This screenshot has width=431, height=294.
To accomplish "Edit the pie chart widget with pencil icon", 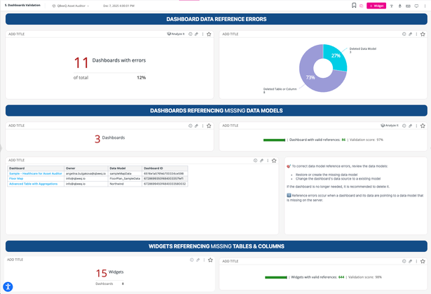I will pyautogui.click(x=410, y=34).
